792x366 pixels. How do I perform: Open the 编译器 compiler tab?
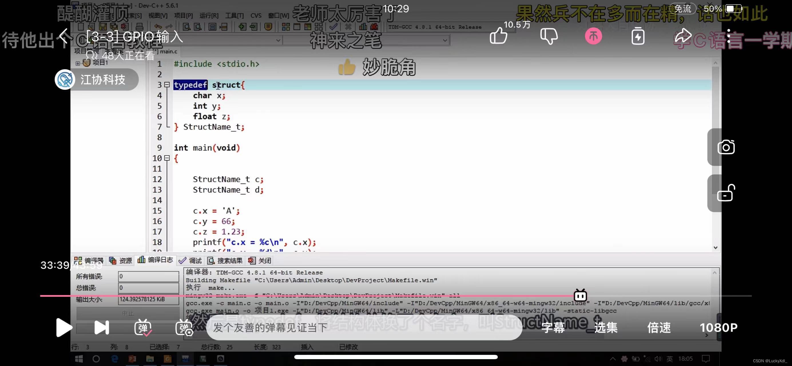[x=89, y=260]
